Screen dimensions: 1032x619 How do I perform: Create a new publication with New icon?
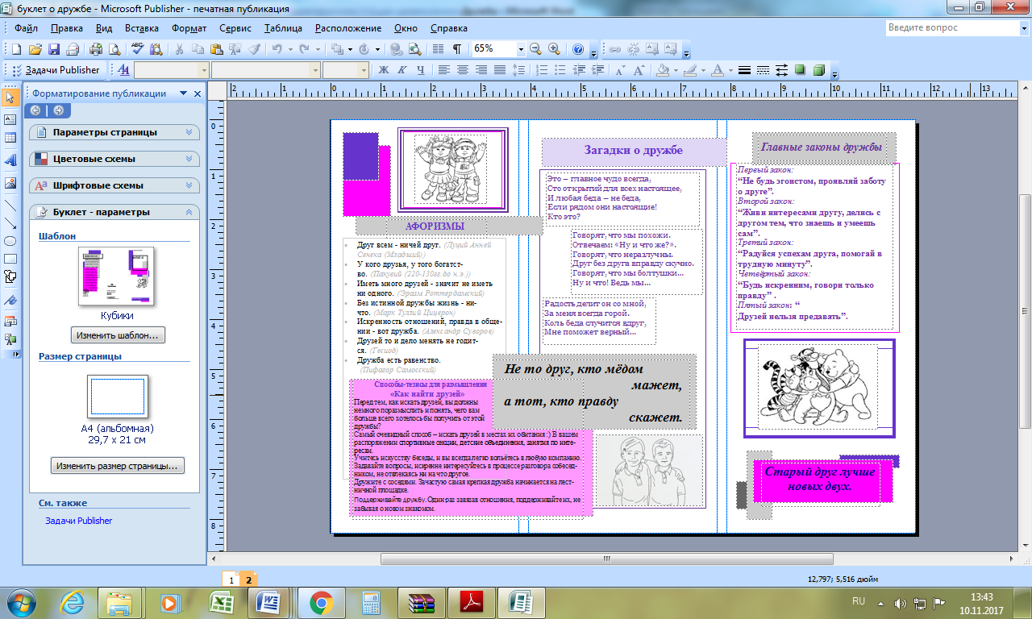coord(15,49)
